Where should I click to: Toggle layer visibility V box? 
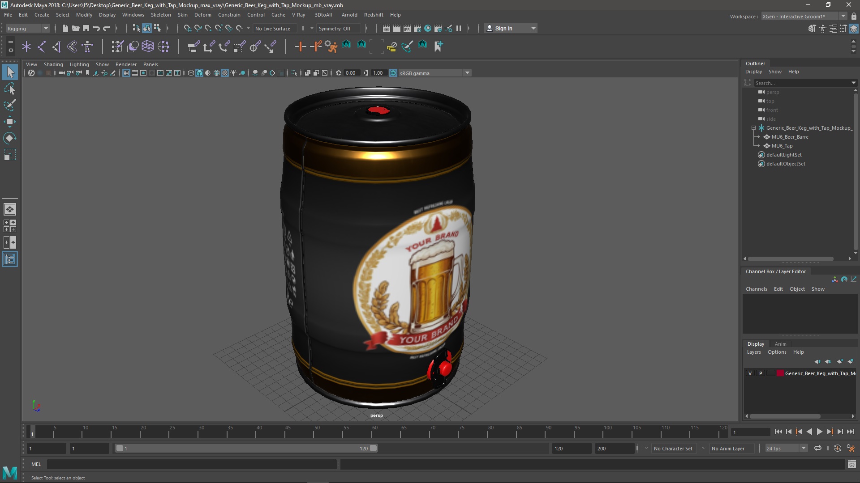(x=750, y=373)
